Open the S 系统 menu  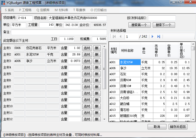[9, 10]
